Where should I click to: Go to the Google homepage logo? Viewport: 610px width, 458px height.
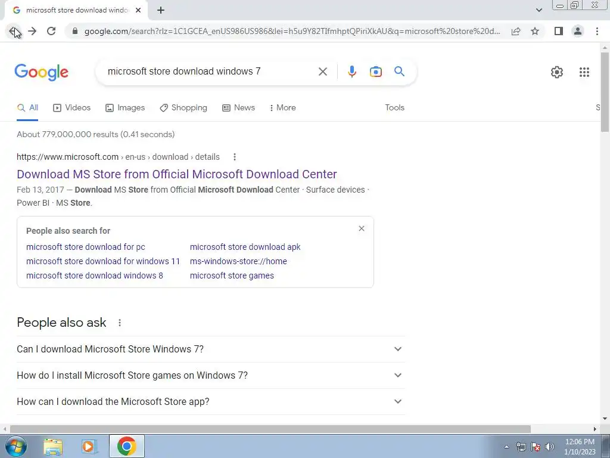(x=41, y=72)
